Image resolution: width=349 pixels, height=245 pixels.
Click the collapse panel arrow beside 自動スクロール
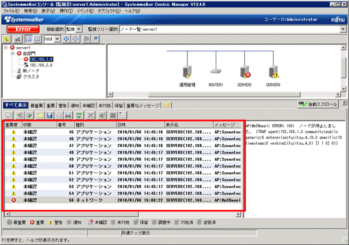344,103
